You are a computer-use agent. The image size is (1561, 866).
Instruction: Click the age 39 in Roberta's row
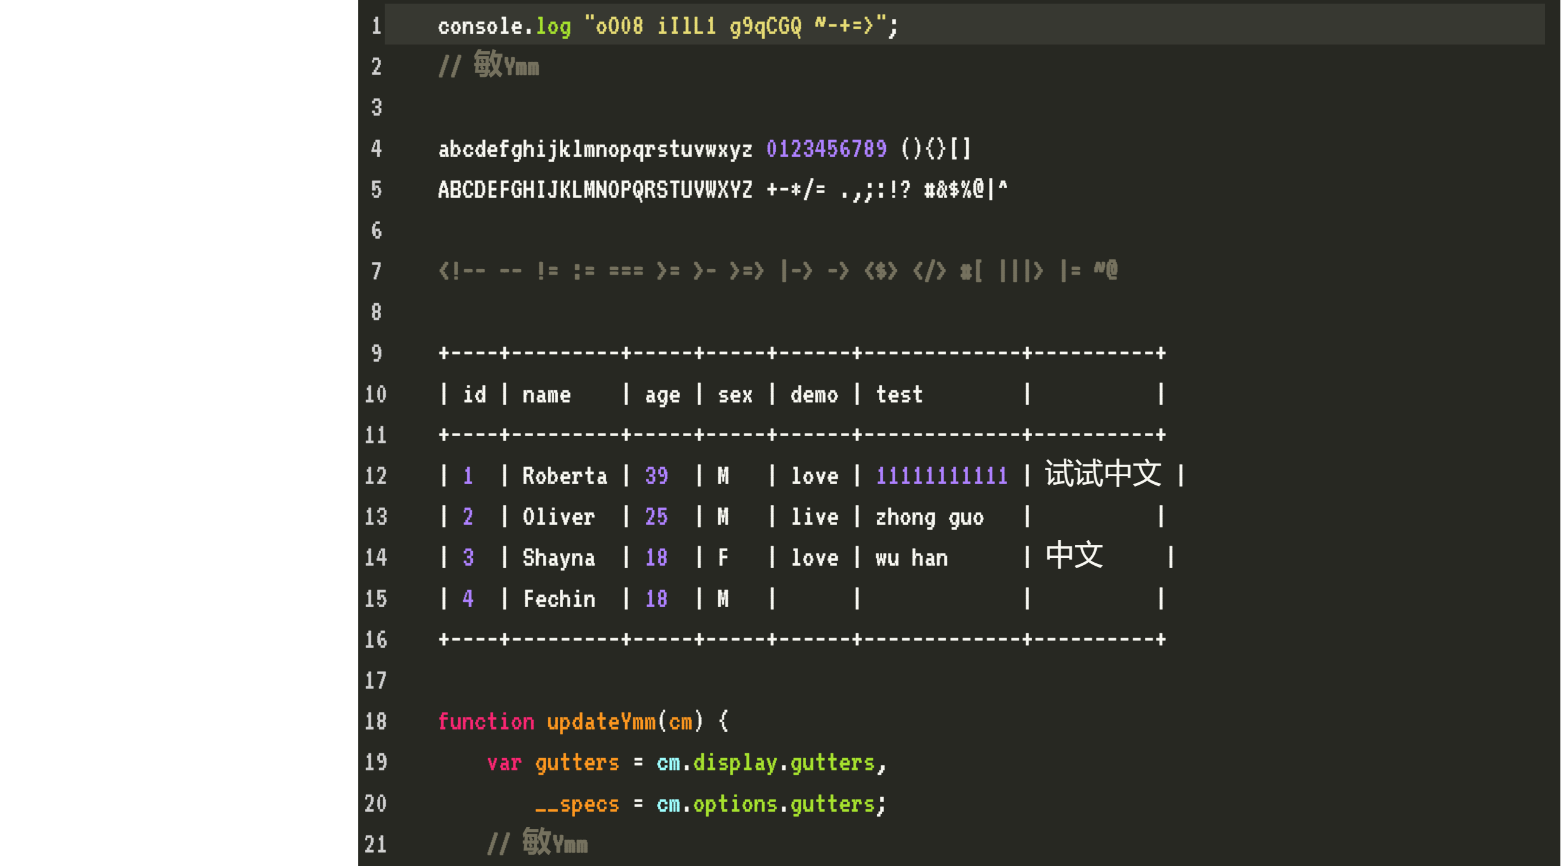656,476
